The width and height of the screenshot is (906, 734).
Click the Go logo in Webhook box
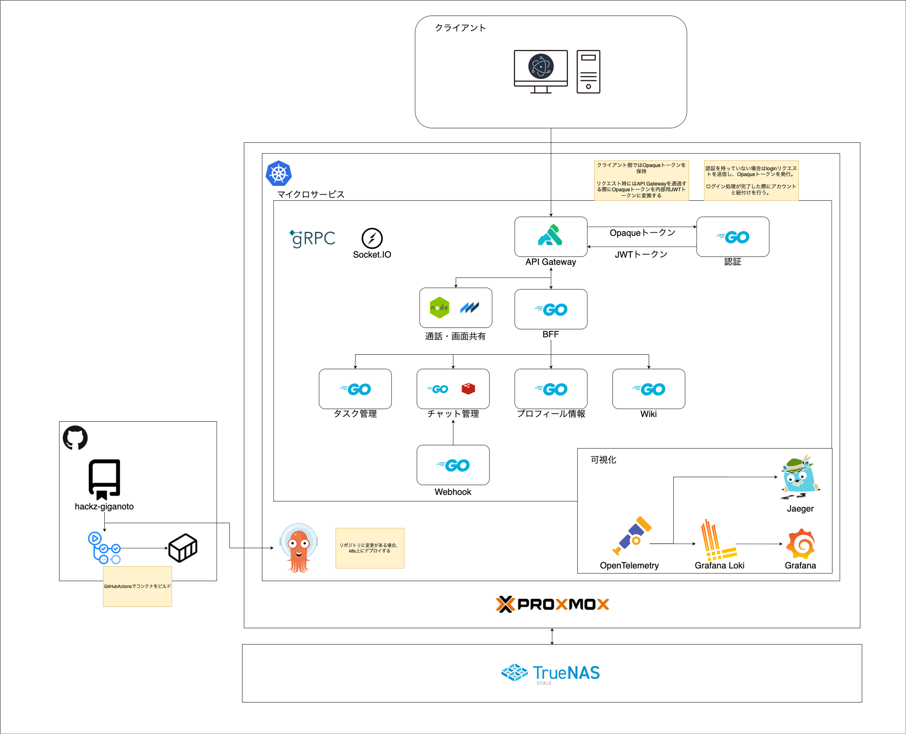click(453, 465)
